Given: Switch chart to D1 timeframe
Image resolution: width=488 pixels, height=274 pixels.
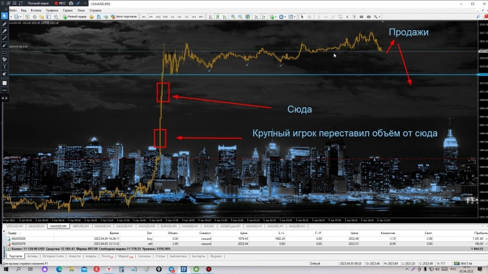Looking at the screenshot, I should (x=187, y=17).
